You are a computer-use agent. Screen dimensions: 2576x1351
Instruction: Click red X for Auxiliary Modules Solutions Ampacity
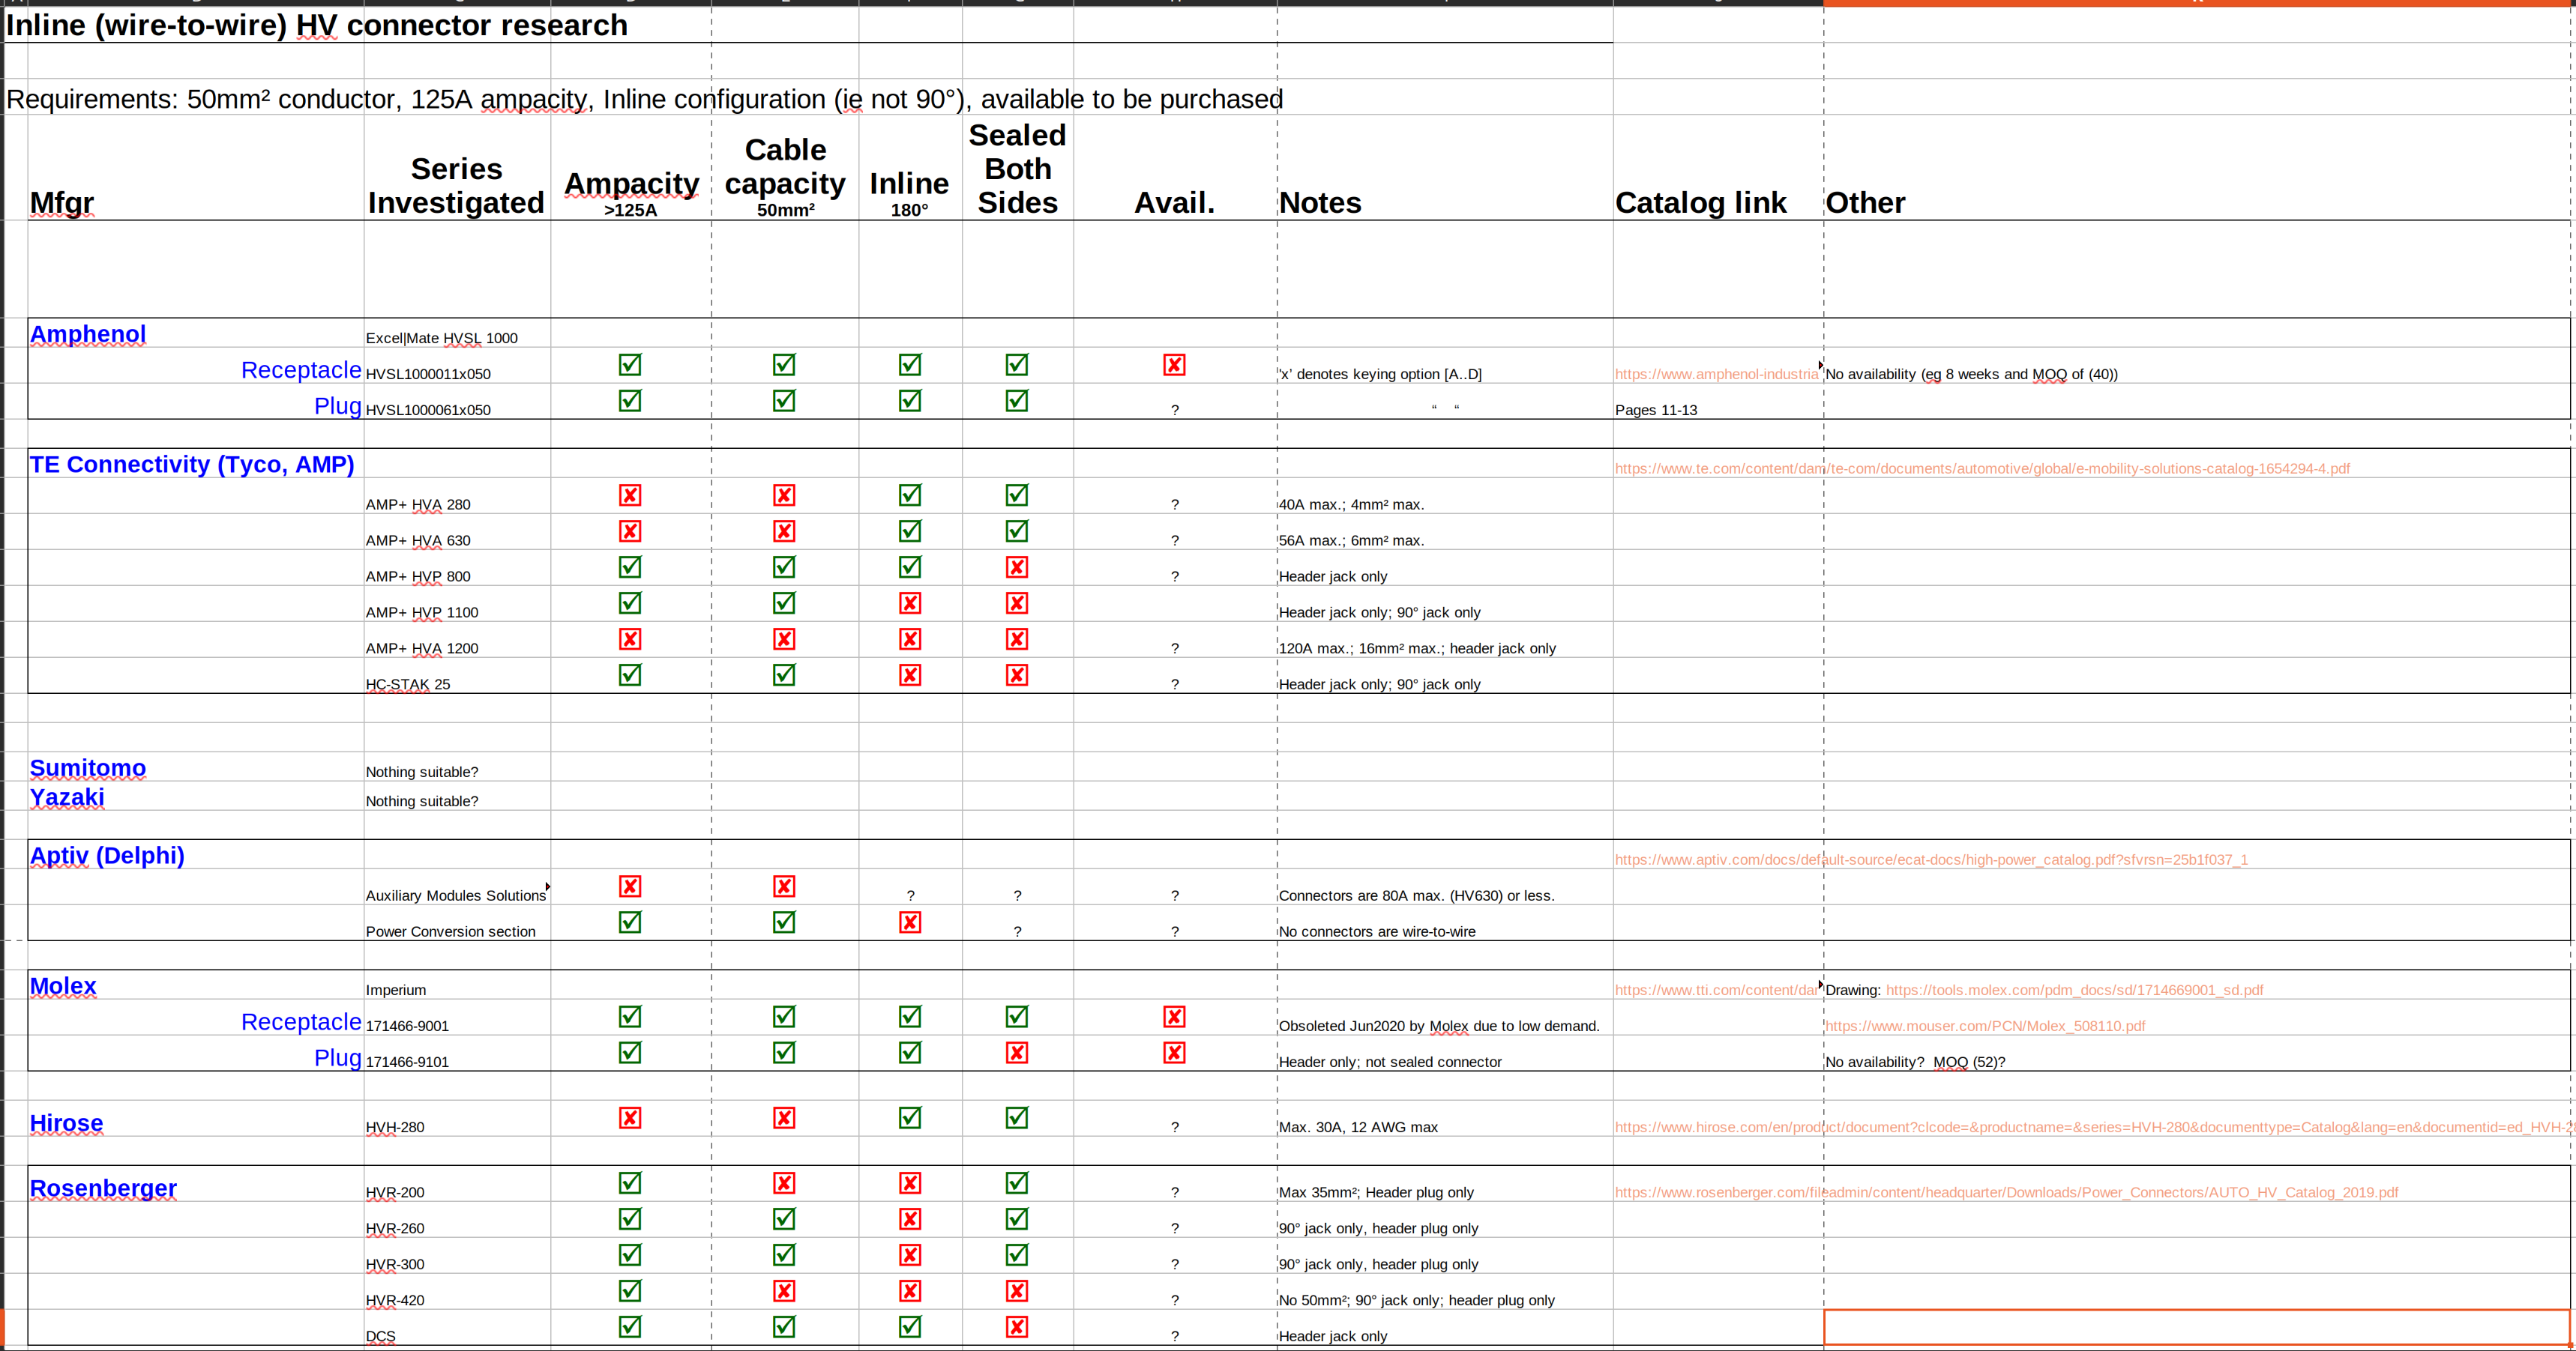630,886
